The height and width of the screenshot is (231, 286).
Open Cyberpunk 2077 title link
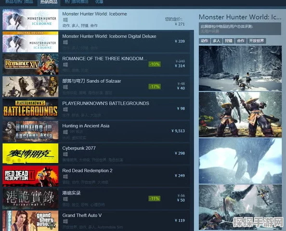click(x=79, y=148)
